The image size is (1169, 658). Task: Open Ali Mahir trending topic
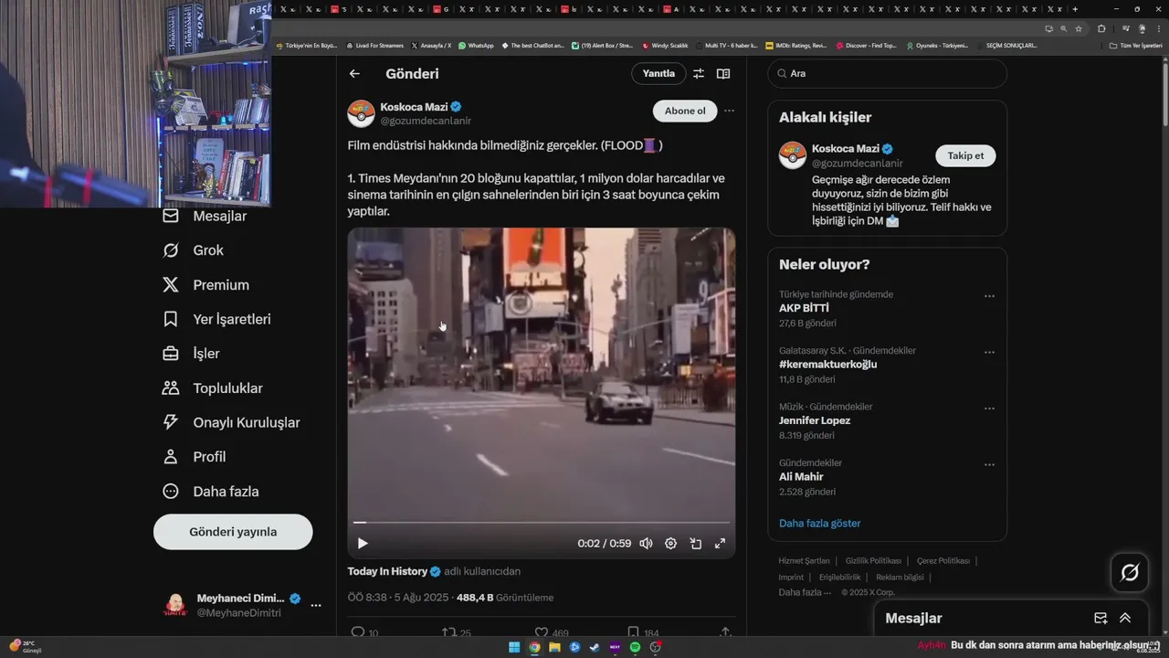(801, 476)
